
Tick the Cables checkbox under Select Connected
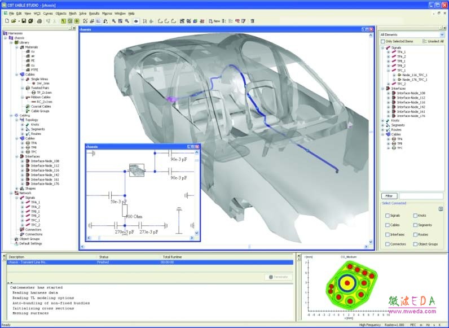(388, 225)
